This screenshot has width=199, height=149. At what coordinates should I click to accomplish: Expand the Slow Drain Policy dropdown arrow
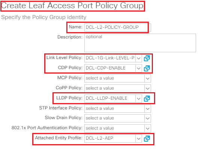[148, 118]
